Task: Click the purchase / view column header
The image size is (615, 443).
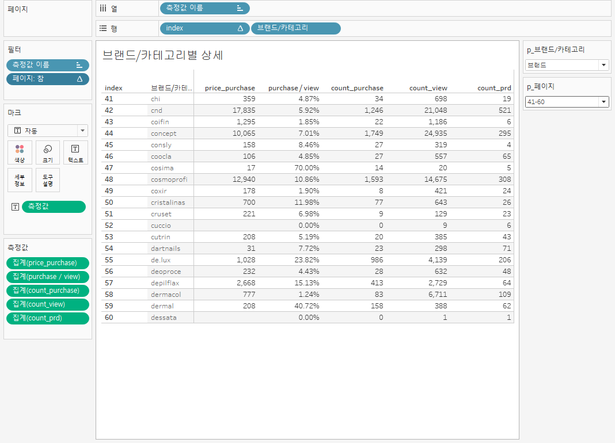Action: coord(293,88)
